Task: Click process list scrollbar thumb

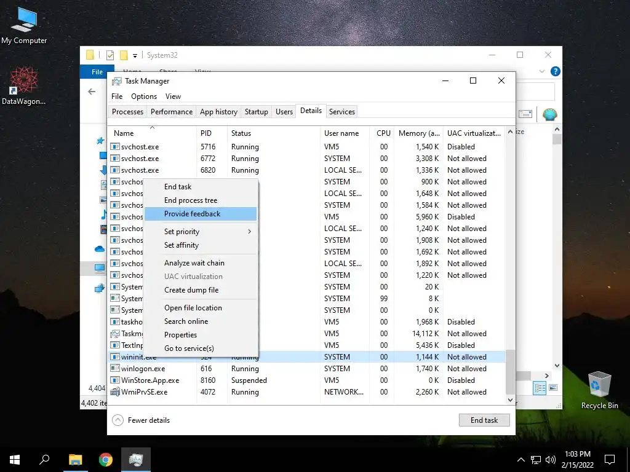Action: 510,372
